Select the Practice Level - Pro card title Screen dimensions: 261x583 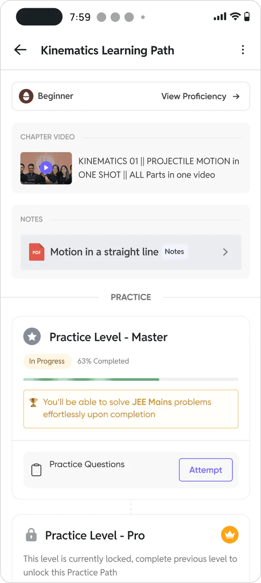click(x=95, y=535)
